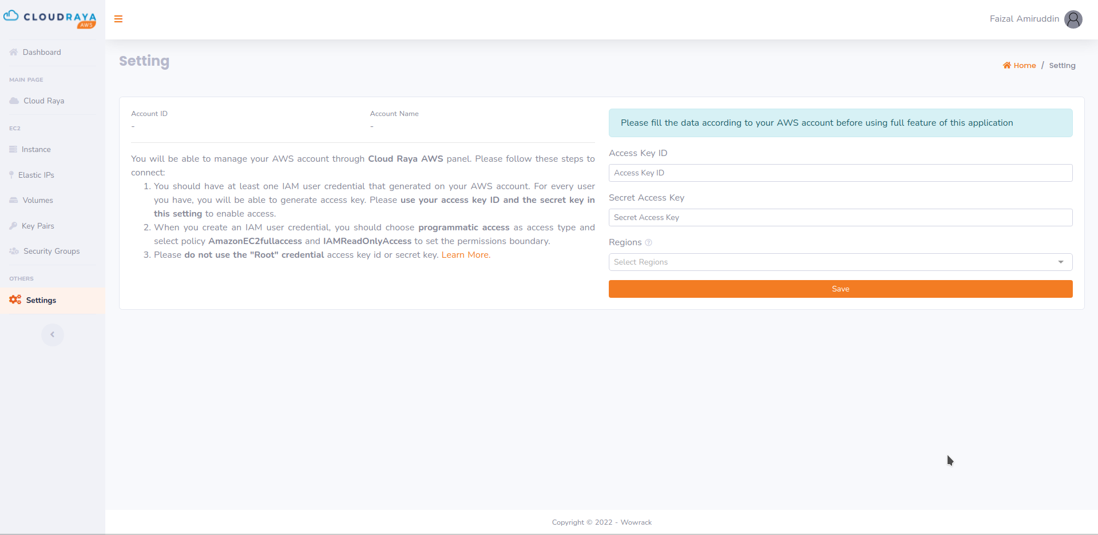Focus the Access Key ID input field
The image size is (1098, 535).
pos(840,173)
